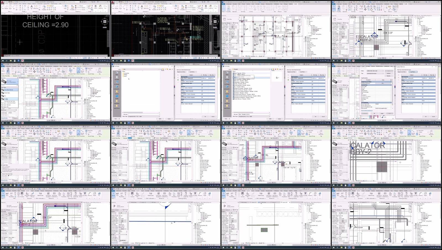This screenshot has height=250, width=442.
Task: Click the Desktop shortcut in the Accessories folder dialog
Action: (117, 97)
